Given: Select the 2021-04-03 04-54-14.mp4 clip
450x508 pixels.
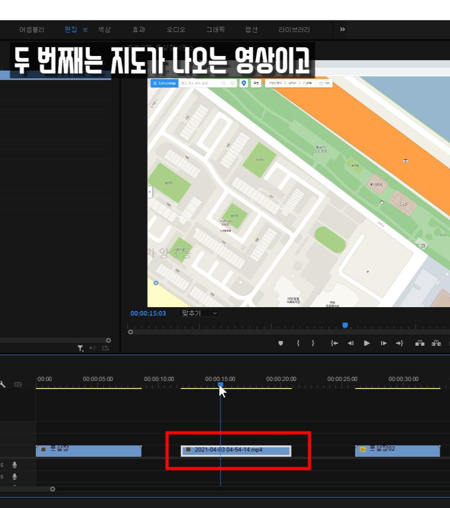Looking at the screenshot, I should (236, 451).
